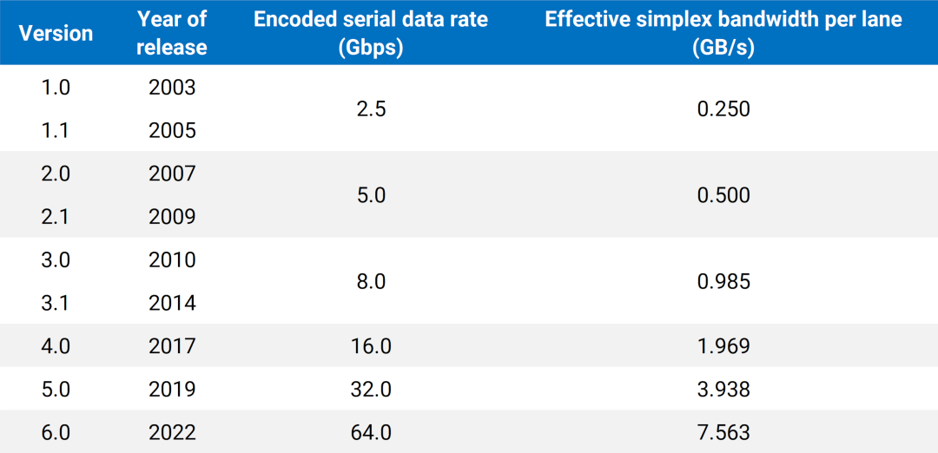Select the 8.0 Gbps data rate cell

point(370,282)
